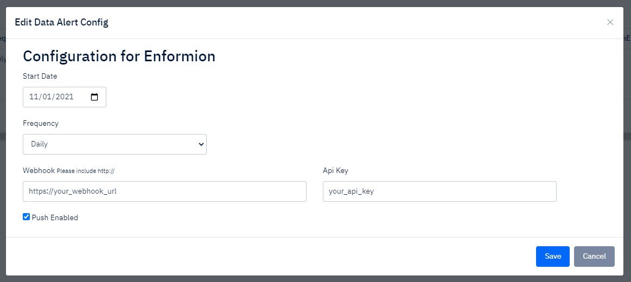Click the Edit Data Alert Config title

(x=61, y=22)
